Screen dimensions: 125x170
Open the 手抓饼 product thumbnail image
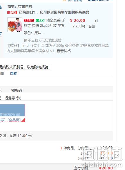click(x=15, y=25)
